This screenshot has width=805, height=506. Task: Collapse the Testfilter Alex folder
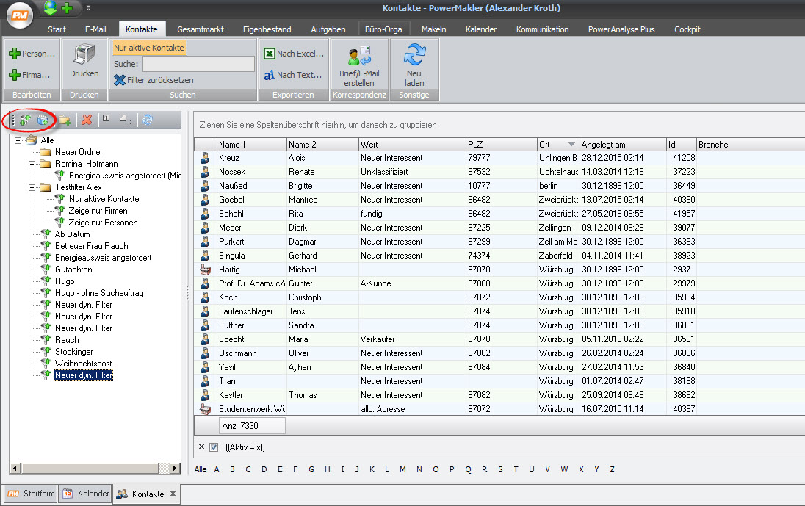point(32,188)
